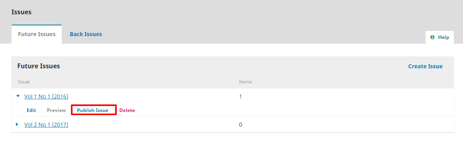This screenshot has width=463, height=162.
Task: Open the Vol 1 No 1 (2016) link
Action: (x=46, y=96)
